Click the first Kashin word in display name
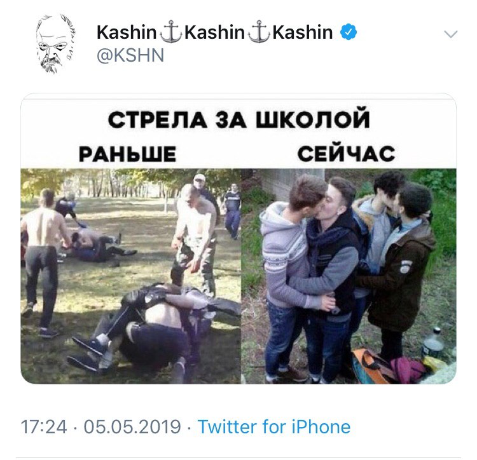The width and height of the screenshot is (477, 460). click(127, 32)
